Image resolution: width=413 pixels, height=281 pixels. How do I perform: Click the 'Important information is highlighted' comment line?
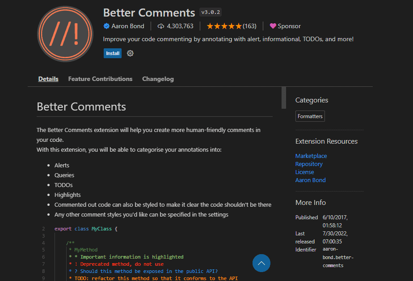click(x=126, y=257)
